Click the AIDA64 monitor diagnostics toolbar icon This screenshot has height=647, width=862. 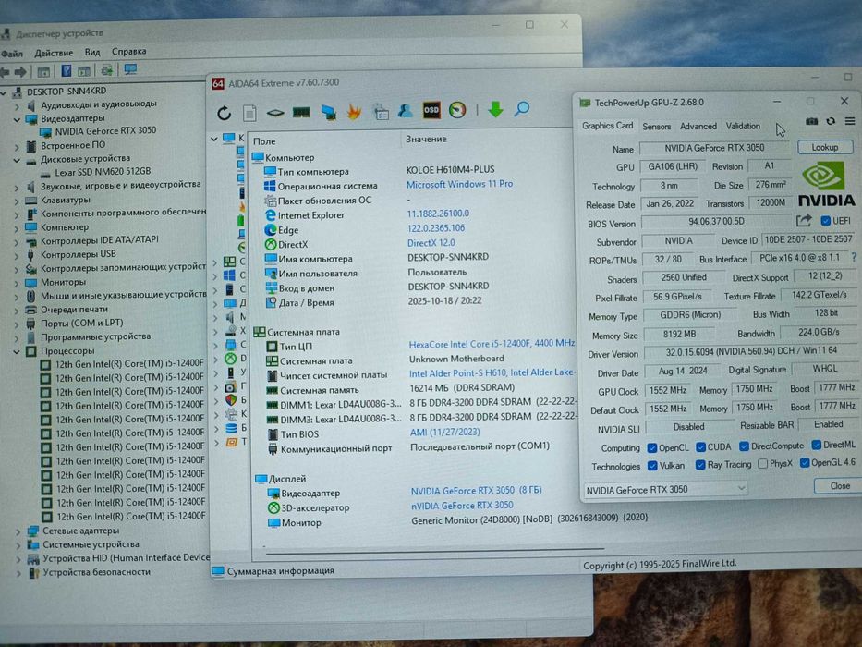pyautogui.click(x=329, y=112)
